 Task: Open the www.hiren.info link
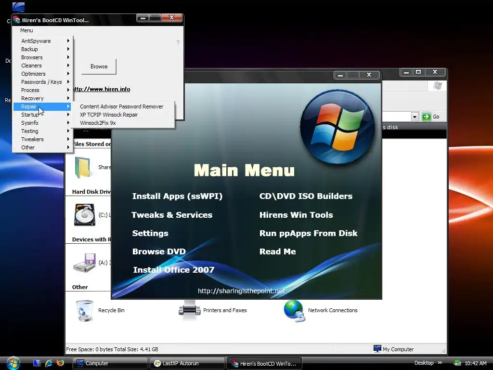point(102,89)
